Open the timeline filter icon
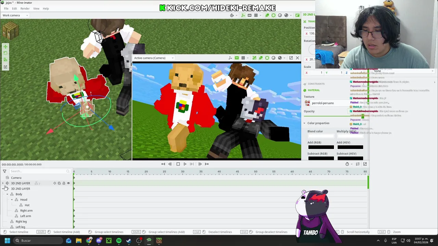Viewport: 438px width, 246px height. click(x=4, y=171)
